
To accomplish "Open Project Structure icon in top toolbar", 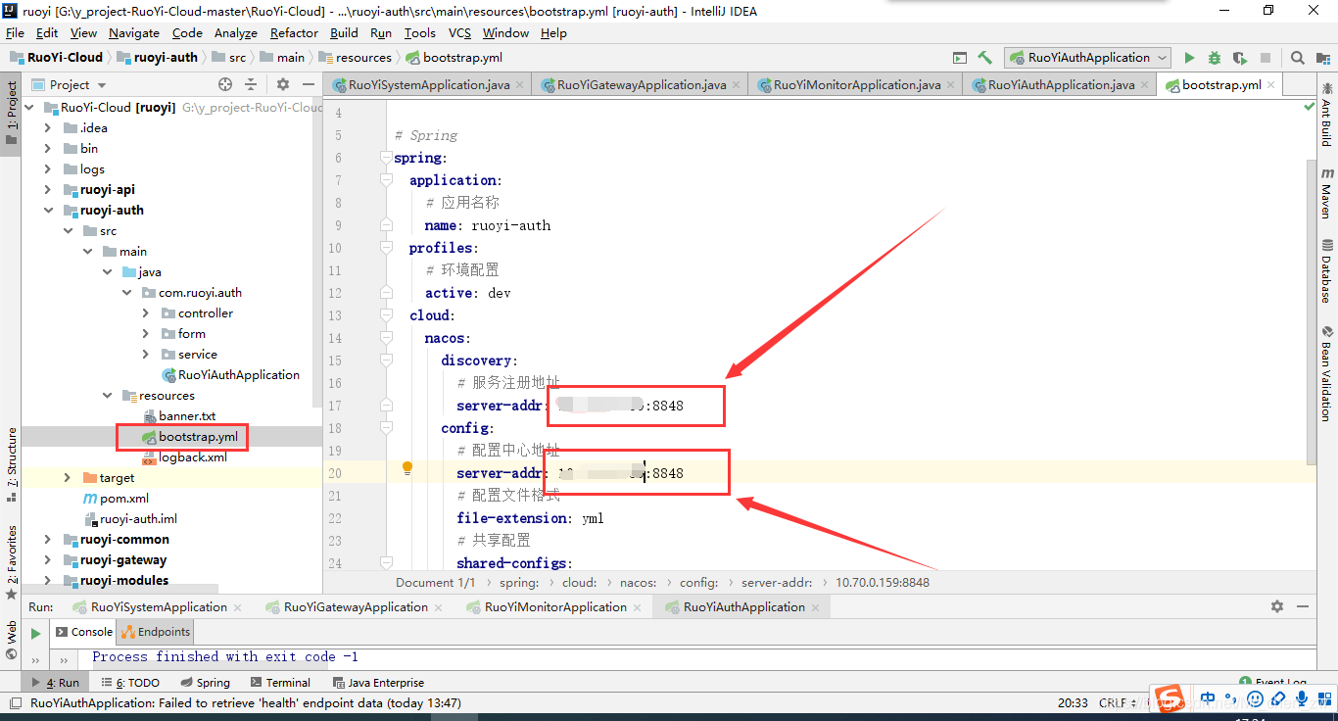I will point(1322,58).
